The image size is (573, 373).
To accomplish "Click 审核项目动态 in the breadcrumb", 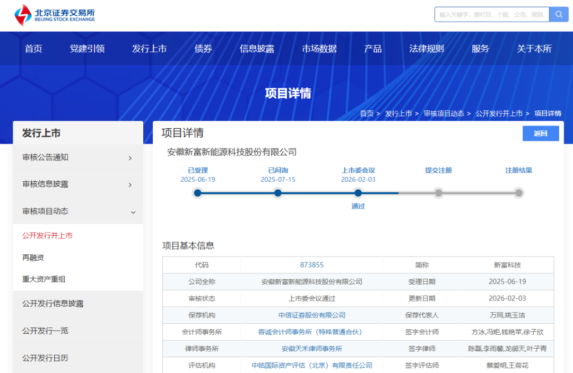I will click(x=444, y=113).
